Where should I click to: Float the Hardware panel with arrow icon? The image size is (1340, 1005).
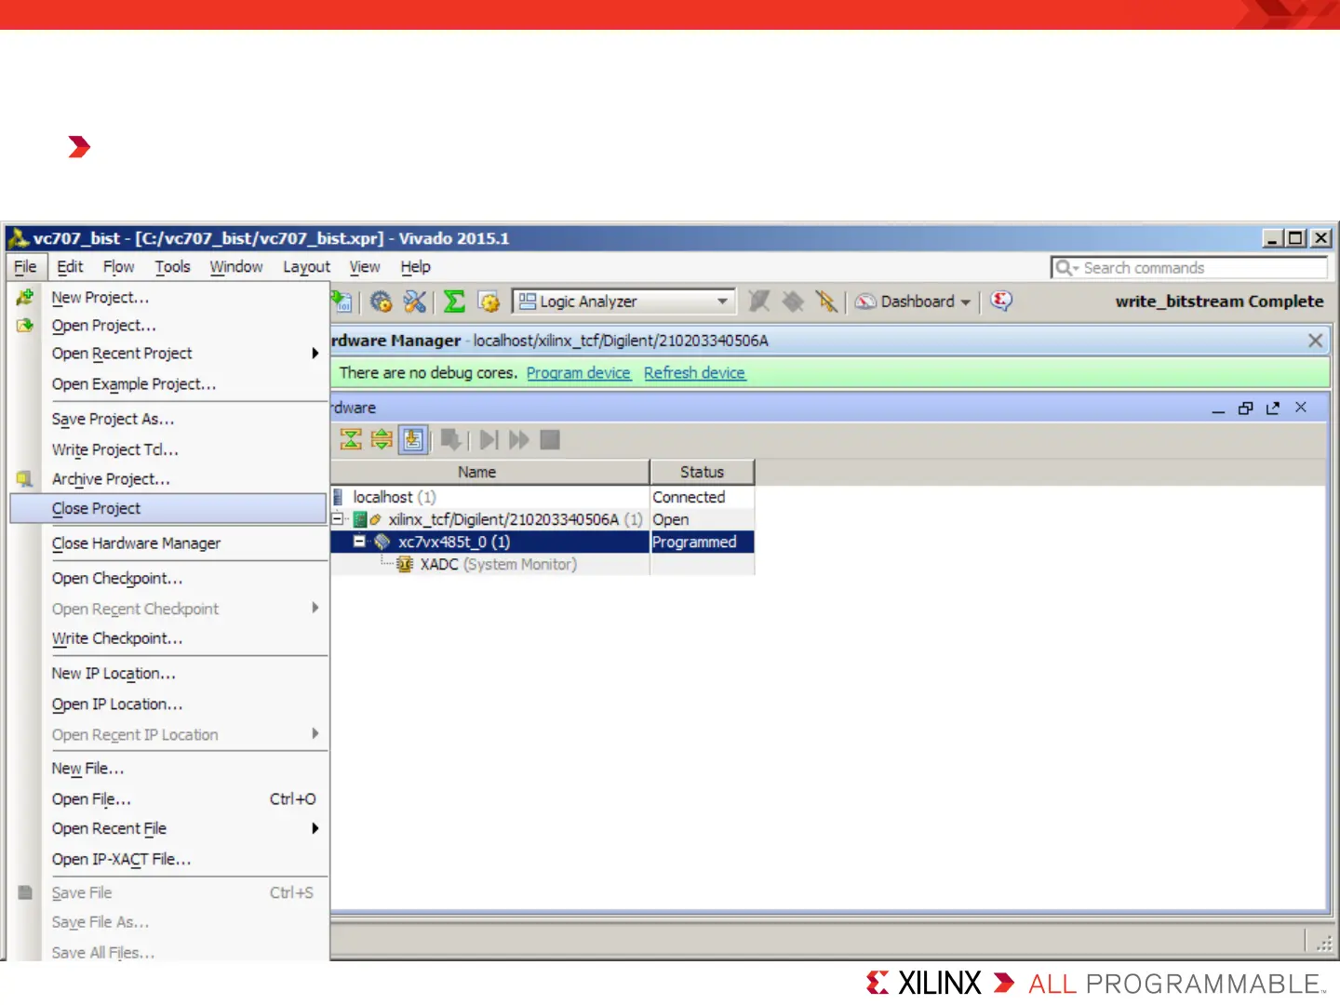tap(1273, 408)
